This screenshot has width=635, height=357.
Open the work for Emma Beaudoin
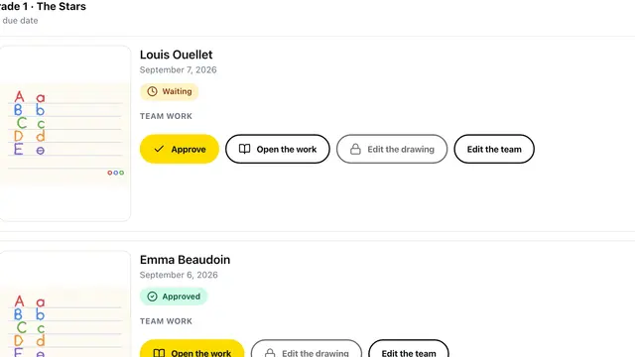pyautogui.click(x=191, y=349)
